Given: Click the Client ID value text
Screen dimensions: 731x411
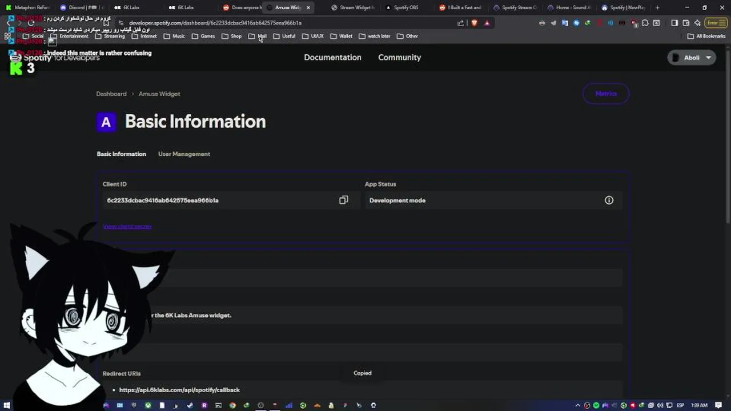Looking at the screenshot, I should click(x=163, y=200).
